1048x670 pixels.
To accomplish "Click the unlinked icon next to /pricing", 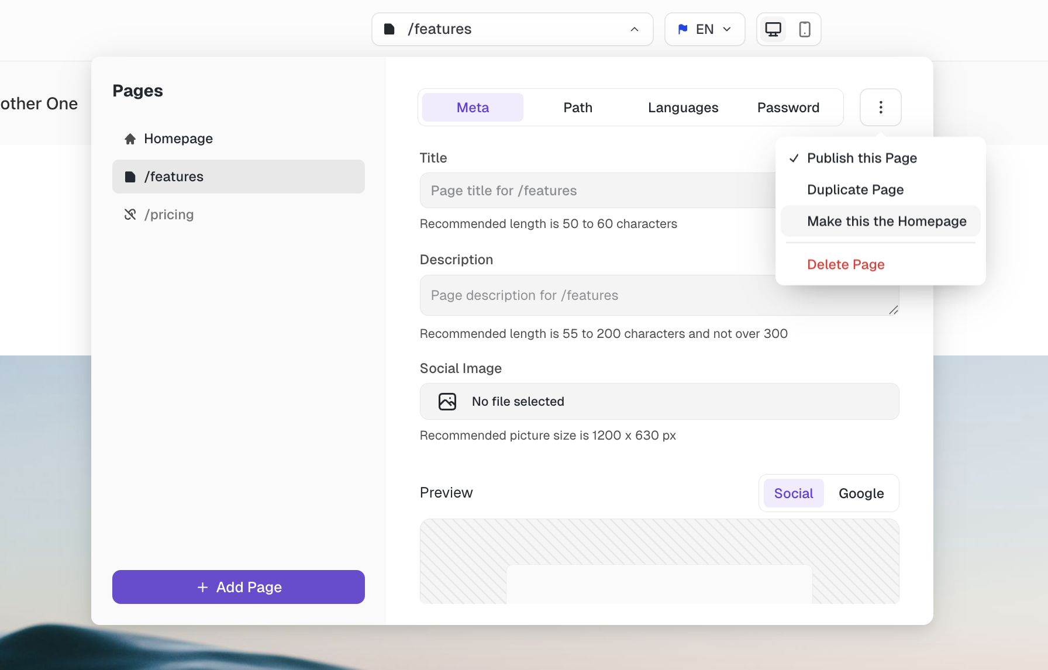I will click(x=130, y=215).
